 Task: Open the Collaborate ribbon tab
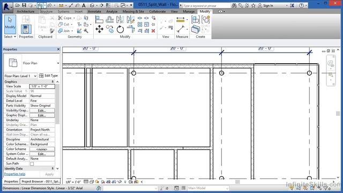pyautogui.click(x=157, y=11)
